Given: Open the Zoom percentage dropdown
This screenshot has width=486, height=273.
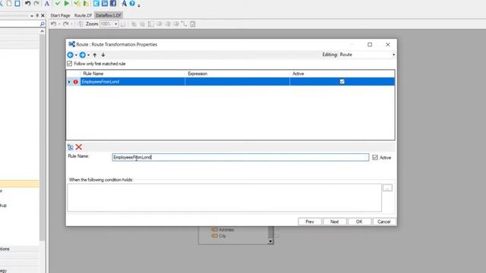Looking at the screenshot, I should [116, 24].
